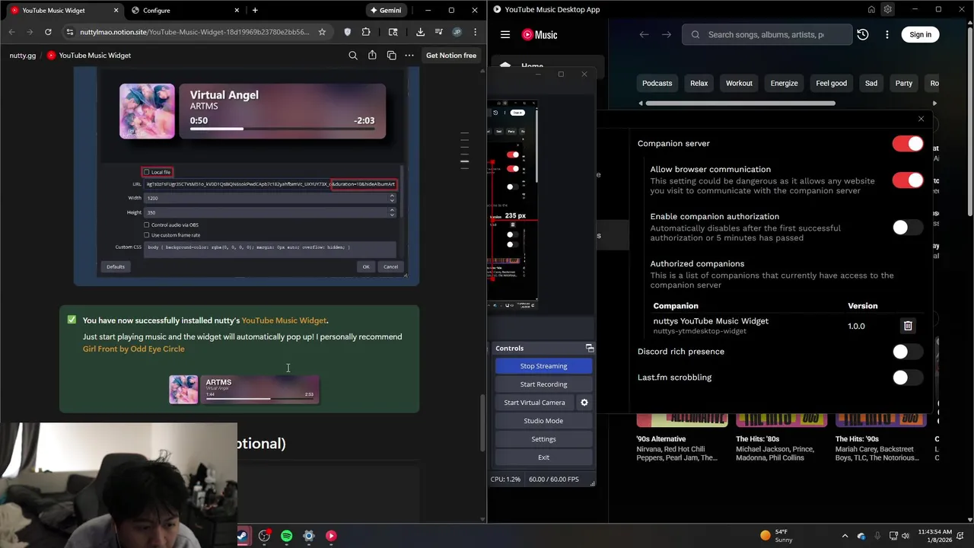Image resolution: width=974 pixels, height=548 pixels.
Task: Open nutty.gg breadcrumb link
Action: pyautogui.click(x=23, y=56)
